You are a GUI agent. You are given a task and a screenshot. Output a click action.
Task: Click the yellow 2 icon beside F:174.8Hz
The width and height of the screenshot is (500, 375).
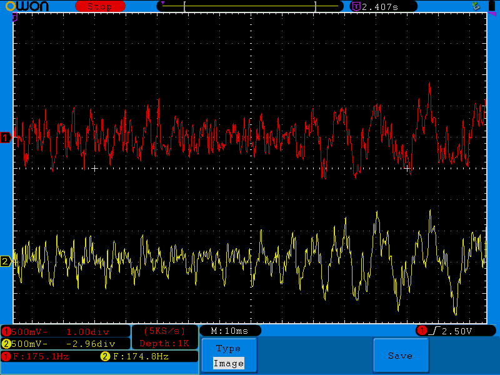tap(105, 356)
